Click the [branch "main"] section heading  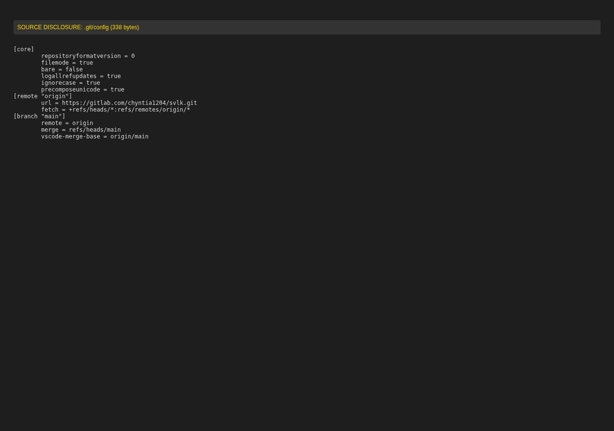coord(39,116)
